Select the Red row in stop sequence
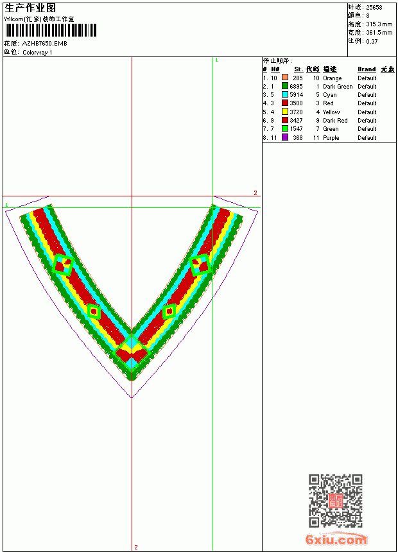This screenshot has width=398, height=552. (x=329, y=103)
